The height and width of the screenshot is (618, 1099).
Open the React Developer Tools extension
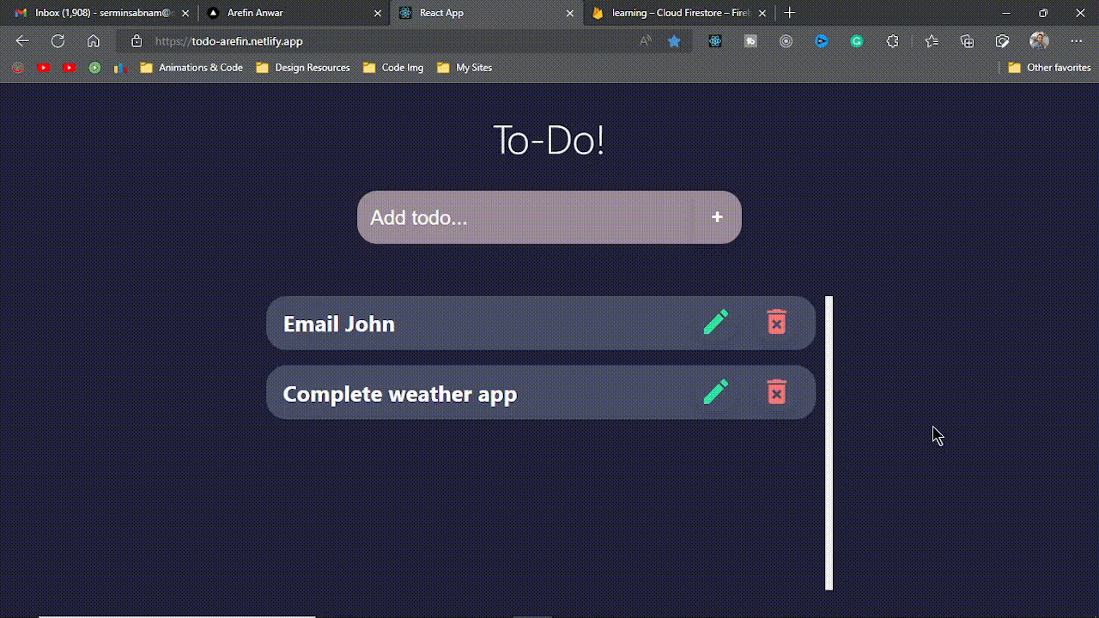coord(715,41)
